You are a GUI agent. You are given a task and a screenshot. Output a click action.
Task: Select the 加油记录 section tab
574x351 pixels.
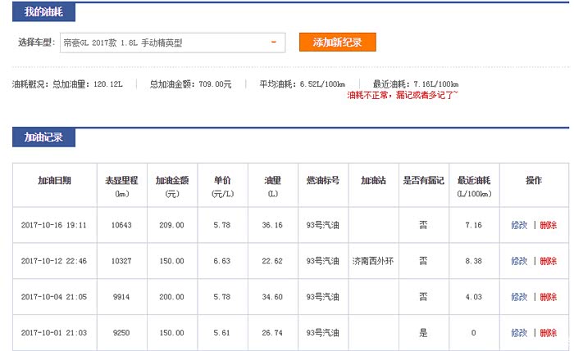43,137
